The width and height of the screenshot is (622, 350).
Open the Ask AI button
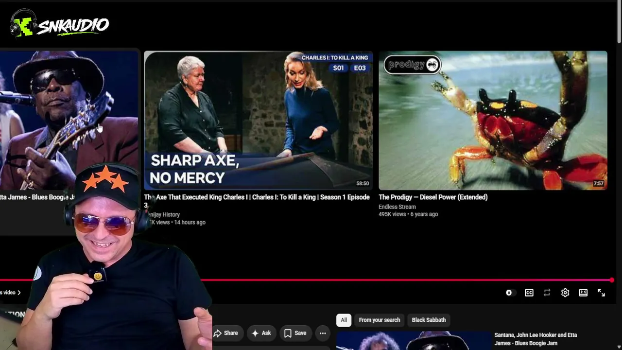(x=261, y=333)
